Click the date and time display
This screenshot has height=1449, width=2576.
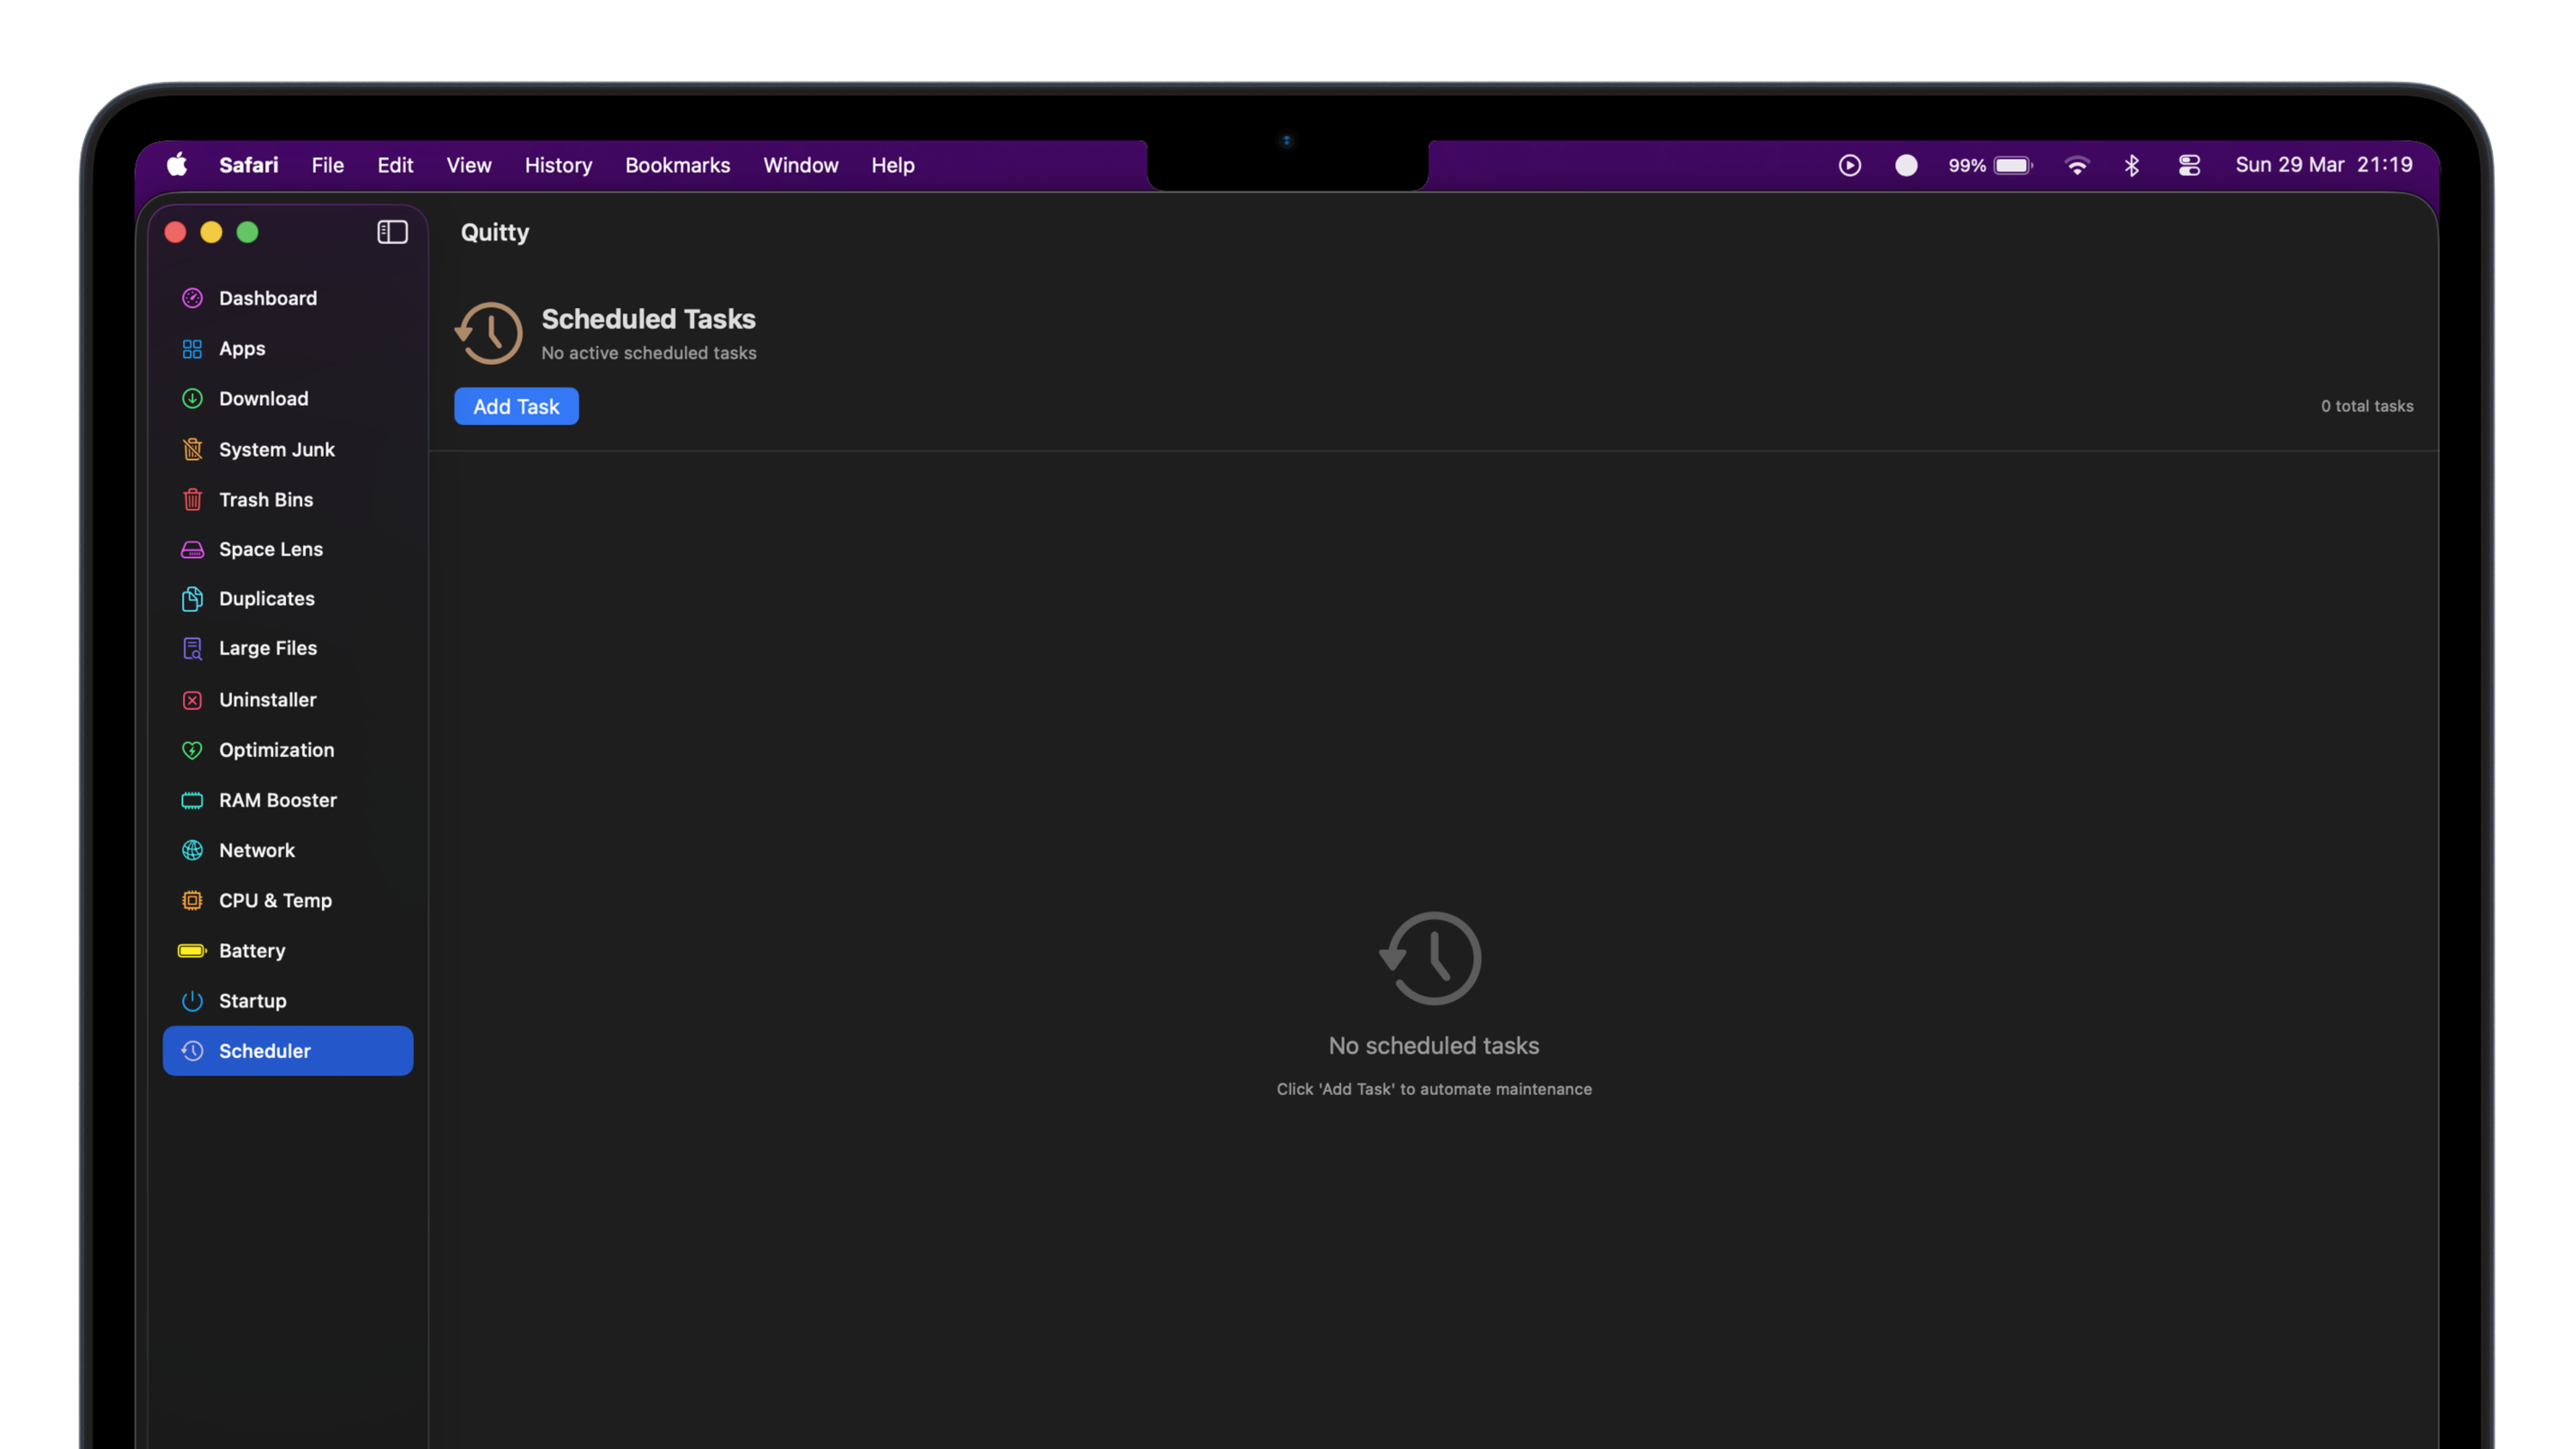tap(2323, 165)
